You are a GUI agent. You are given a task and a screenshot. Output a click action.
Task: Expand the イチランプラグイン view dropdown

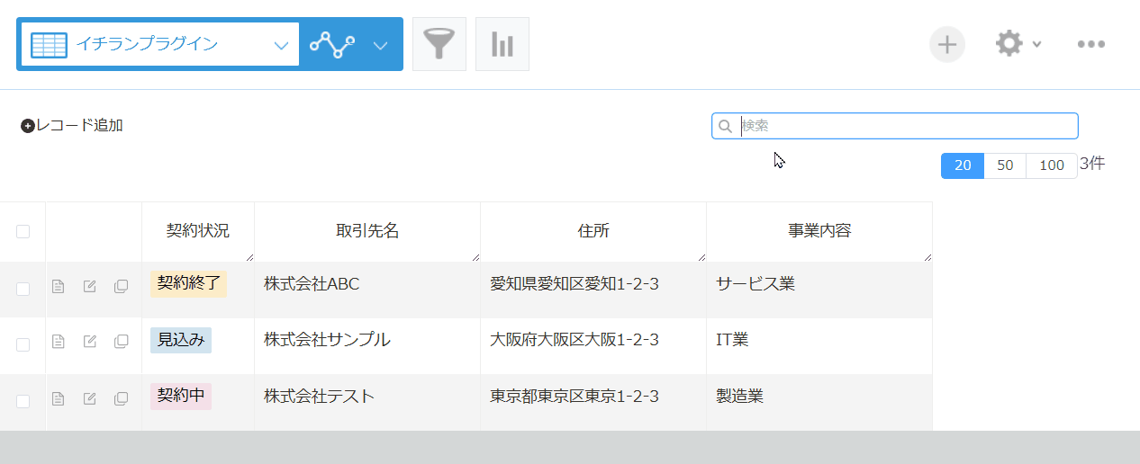(281, 45)
